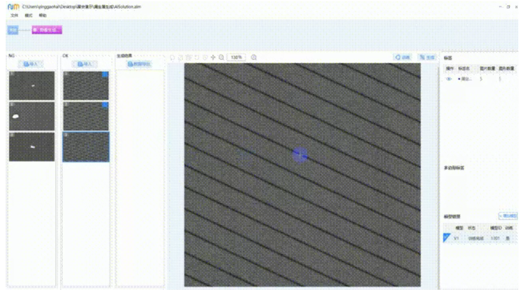Select the NG thumbnail with large white blob
The image size is (523, 298).
pyautogui.click(x=31, y=116)
